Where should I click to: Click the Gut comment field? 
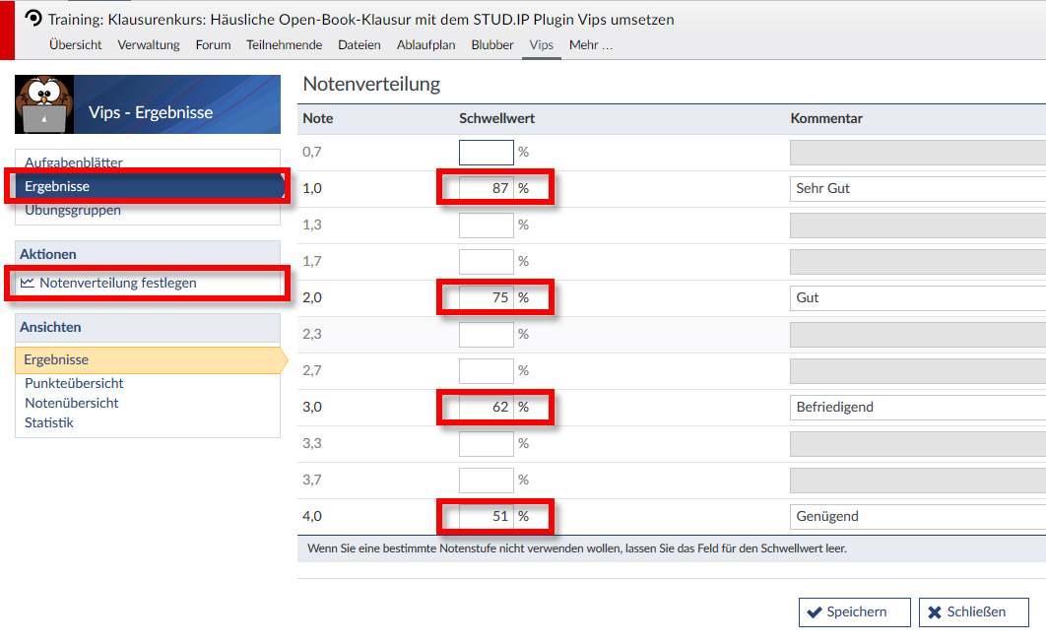918,297
